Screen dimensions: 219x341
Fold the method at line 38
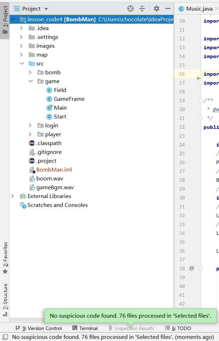click(201, 268)
